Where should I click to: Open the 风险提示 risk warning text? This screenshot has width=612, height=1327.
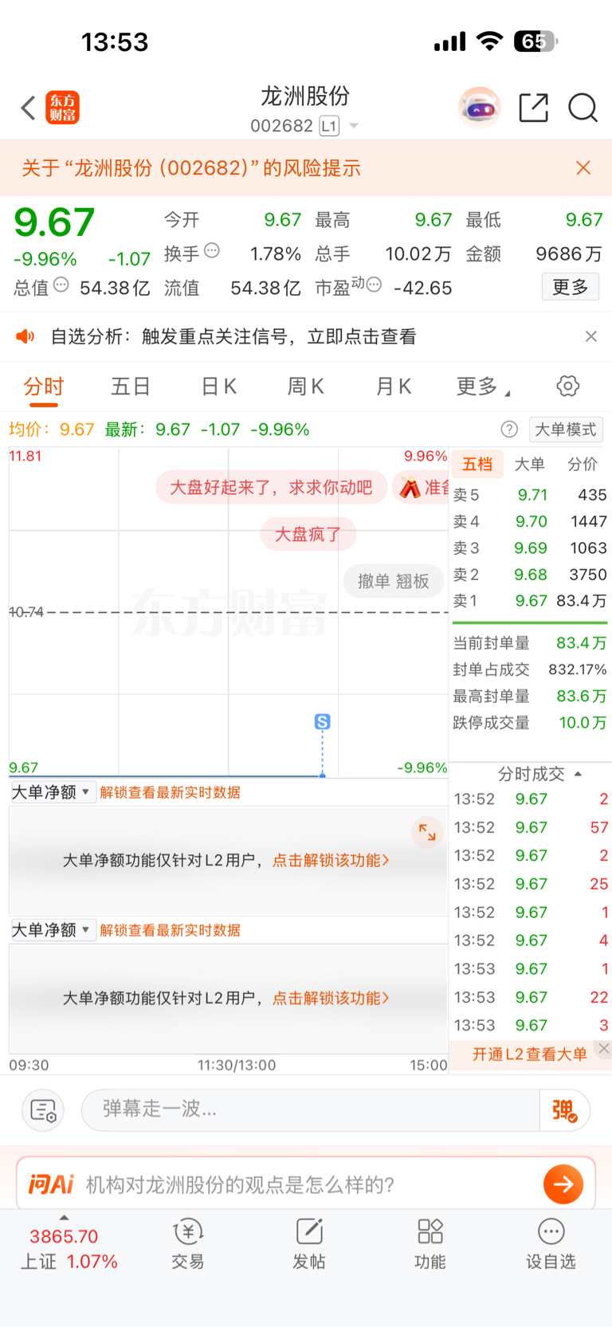[x=191, y=168]
